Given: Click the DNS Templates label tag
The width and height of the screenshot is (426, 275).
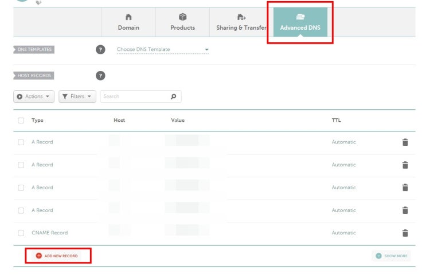Looking at the screenshot, I should point(34,50).
